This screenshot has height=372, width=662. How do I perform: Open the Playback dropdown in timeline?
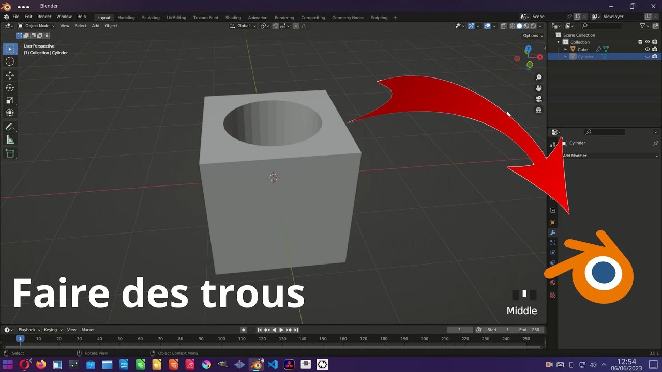pos(29,330)
